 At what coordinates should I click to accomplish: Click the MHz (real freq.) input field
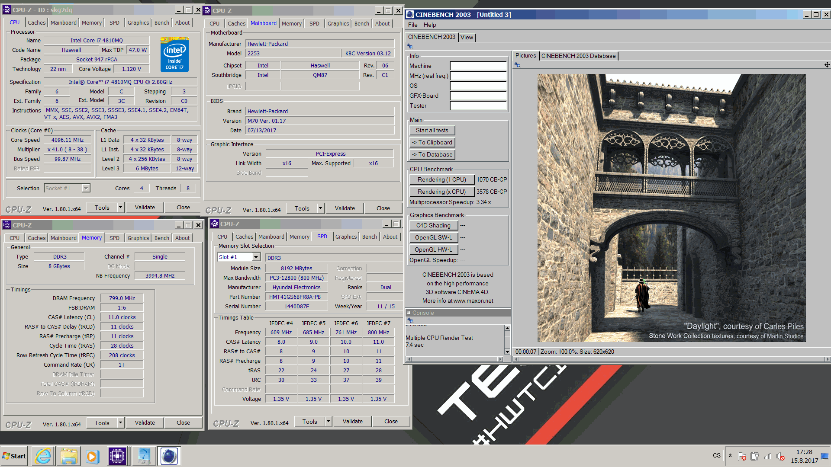coord(478,76)
